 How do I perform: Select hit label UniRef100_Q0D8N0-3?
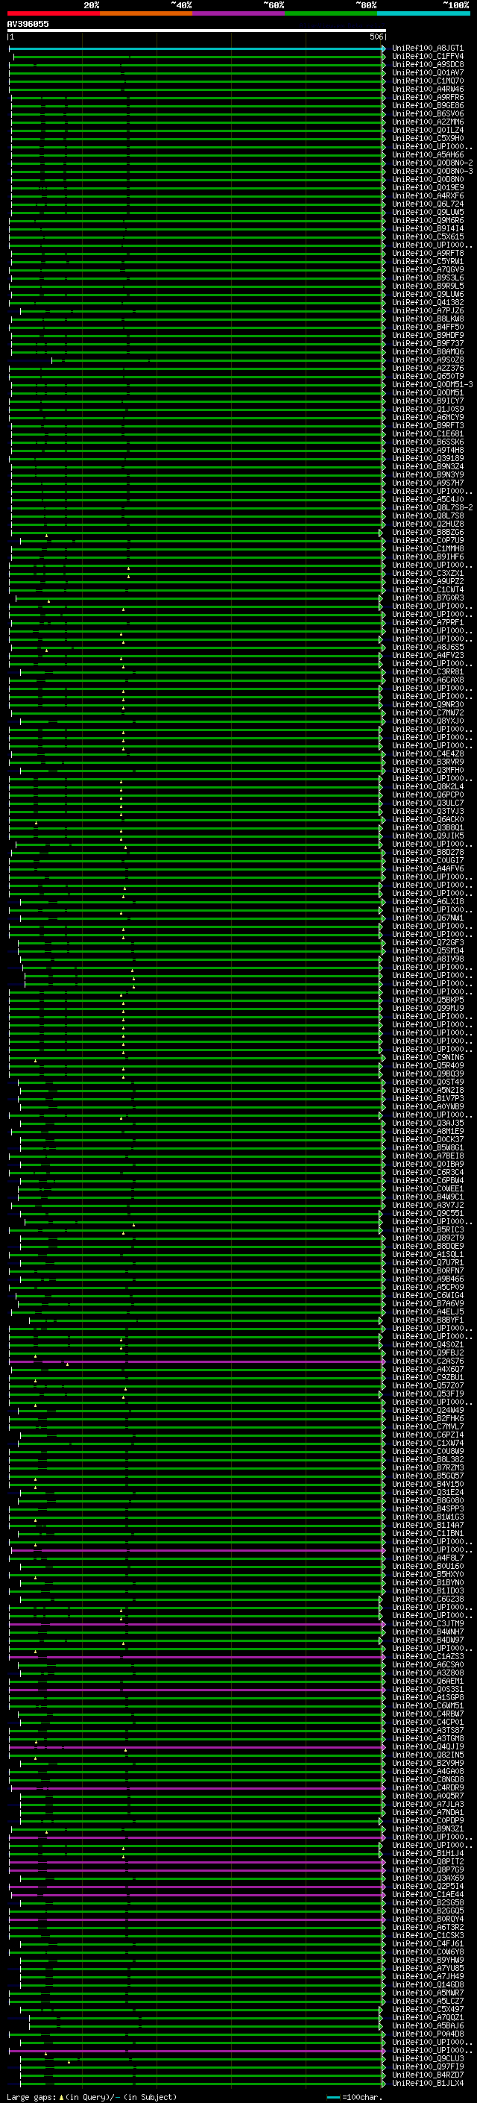pyautogui.click(x=432, y=171)
